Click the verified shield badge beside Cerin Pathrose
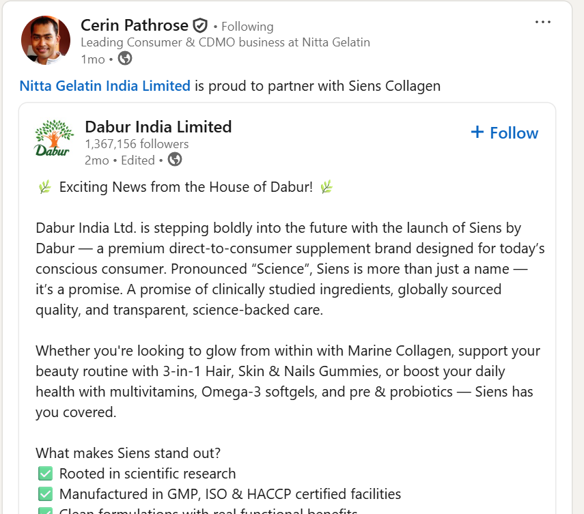This screenshot has width=584, height=514. click(200, 26)
